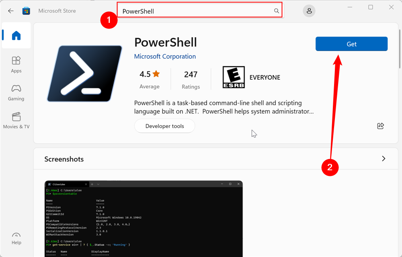This screenshot has width=402, height=257.
Task: Select the Developer tools category tag
Action: coord(164,126)
